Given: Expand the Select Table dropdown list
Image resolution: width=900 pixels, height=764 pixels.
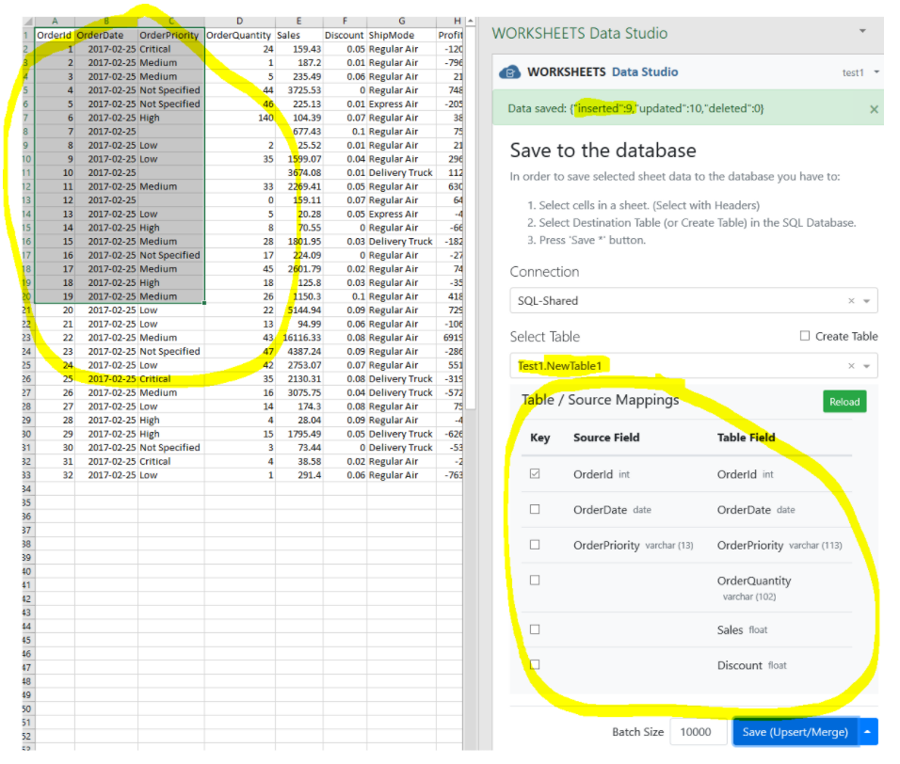Looking at the screenshot, I should click(x=867, y=366).
